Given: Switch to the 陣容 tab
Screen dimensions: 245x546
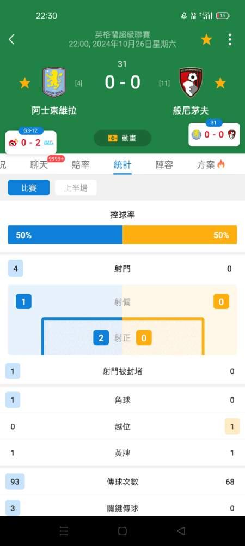Looking at the screenshot, I should point(164,165).
